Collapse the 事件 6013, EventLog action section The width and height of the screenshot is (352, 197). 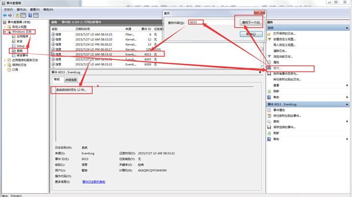[x=347, y=105]
